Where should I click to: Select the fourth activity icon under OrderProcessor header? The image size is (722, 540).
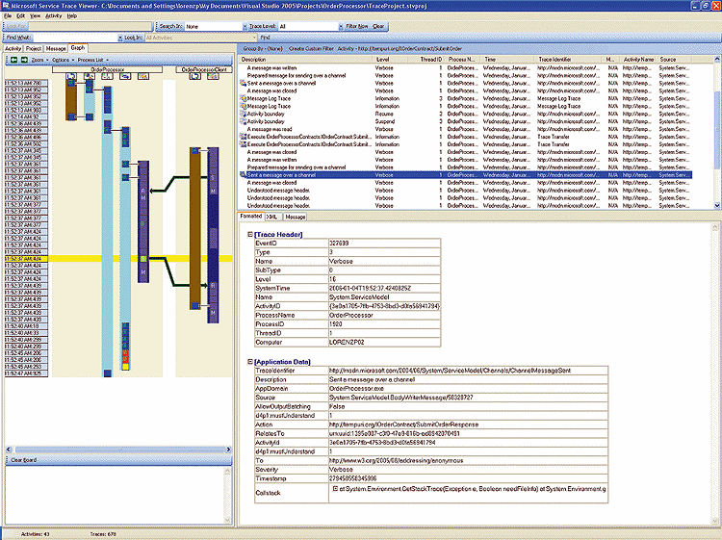click(x=125, y=76)
